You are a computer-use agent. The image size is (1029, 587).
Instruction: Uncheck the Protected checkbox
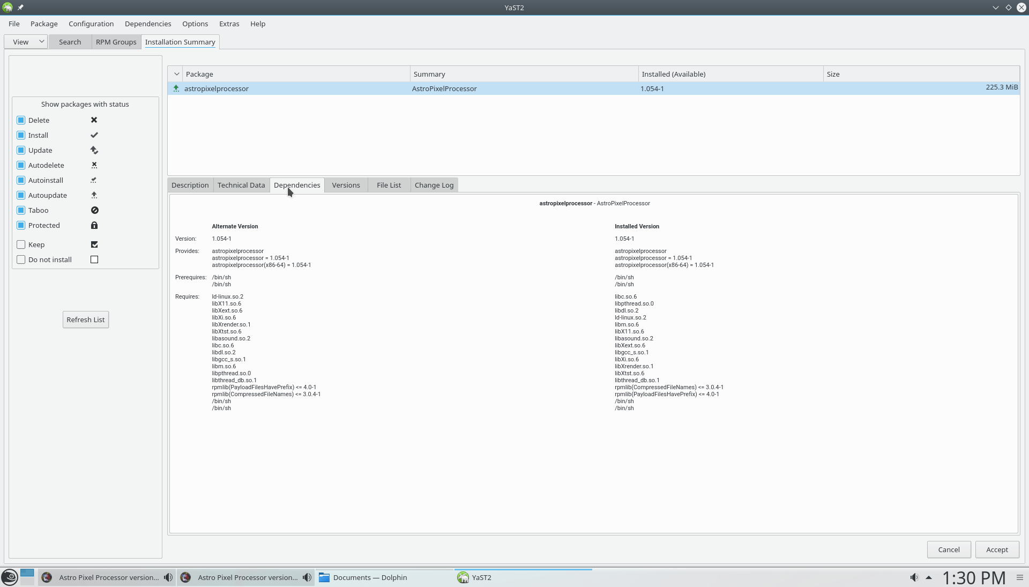[21, 225]
